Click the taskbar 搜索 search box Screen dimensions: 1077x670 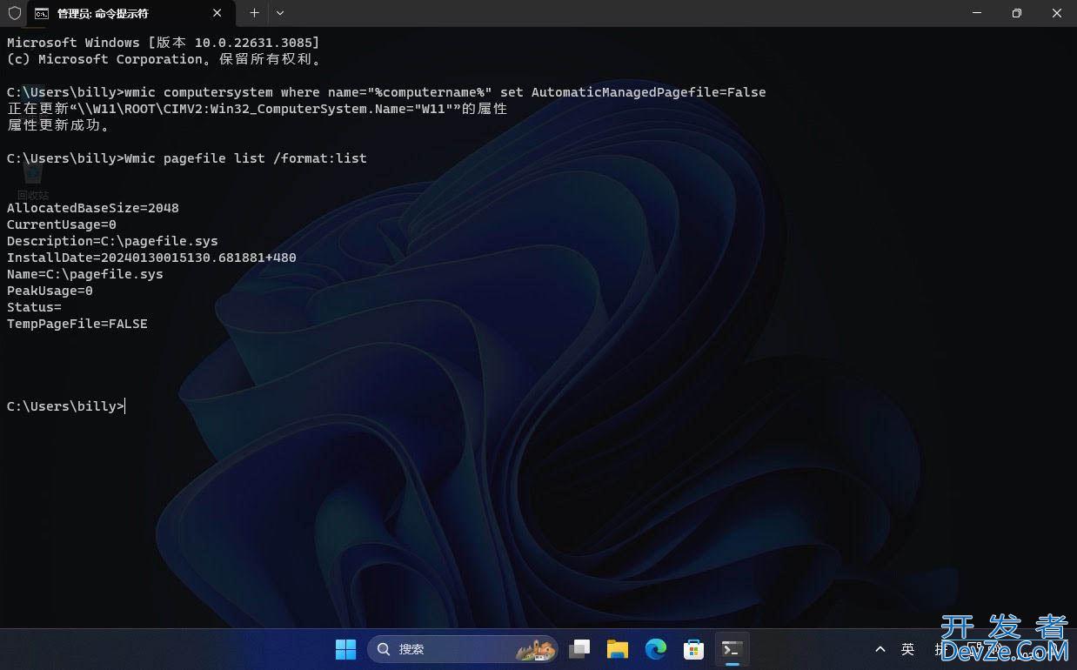tap(464, 649)
